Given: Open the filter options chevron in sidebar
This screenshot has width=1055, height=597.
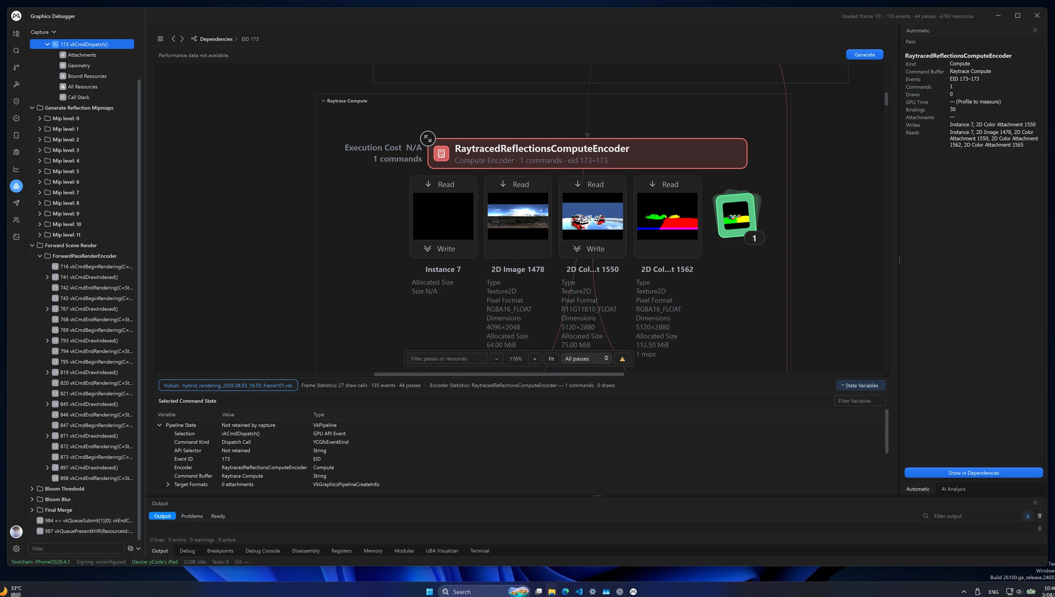Looking at the screenshot, I should point(138,548).
